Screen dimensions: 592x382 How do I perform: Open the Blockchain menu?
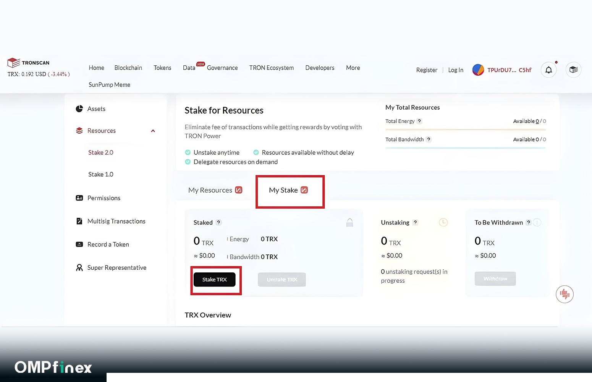128,68
